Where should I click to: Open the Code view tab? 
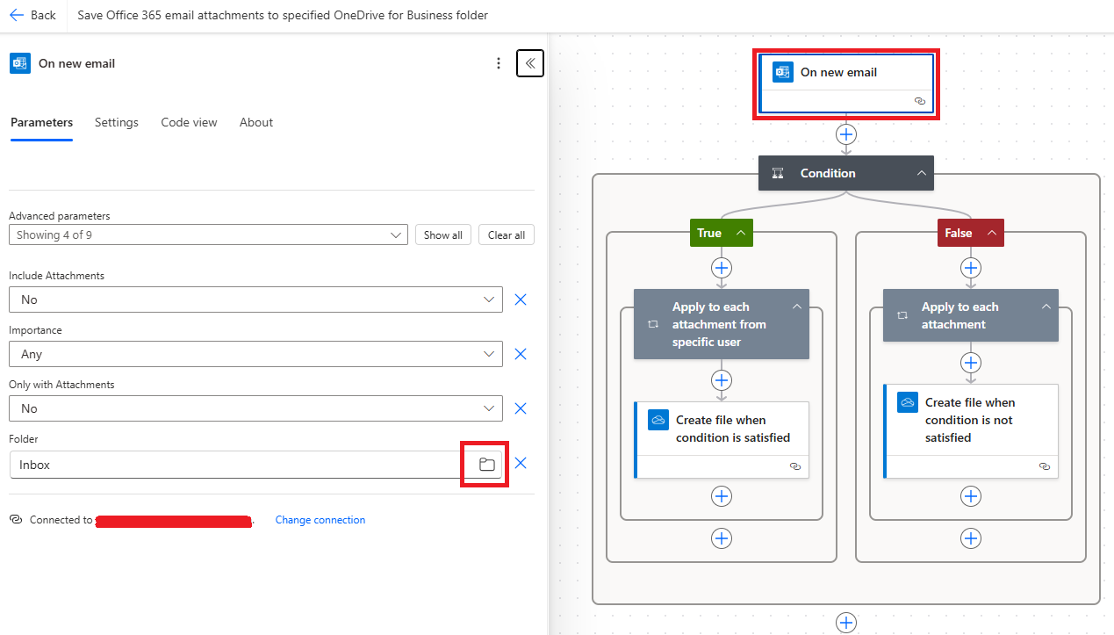click(x=188, y=122)
